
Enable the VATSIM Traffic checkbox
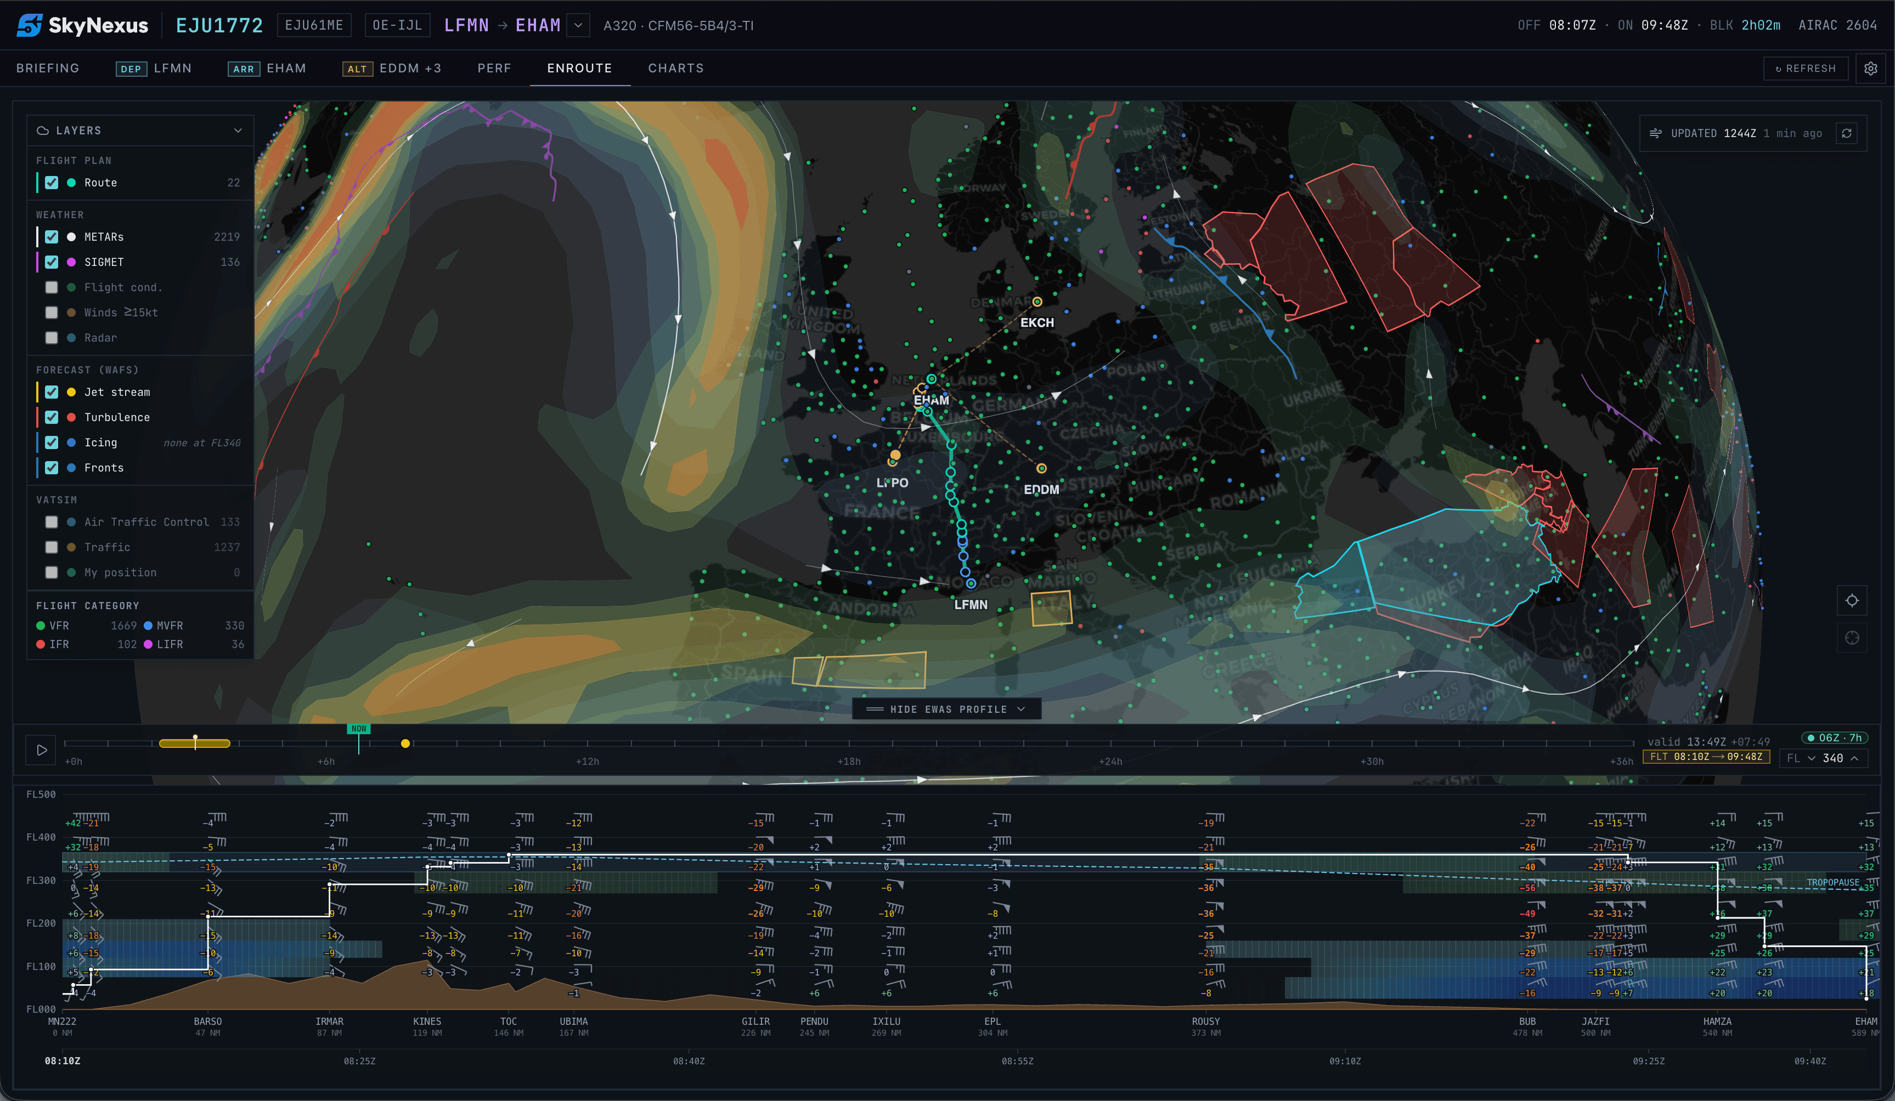[x=52, y=547]
